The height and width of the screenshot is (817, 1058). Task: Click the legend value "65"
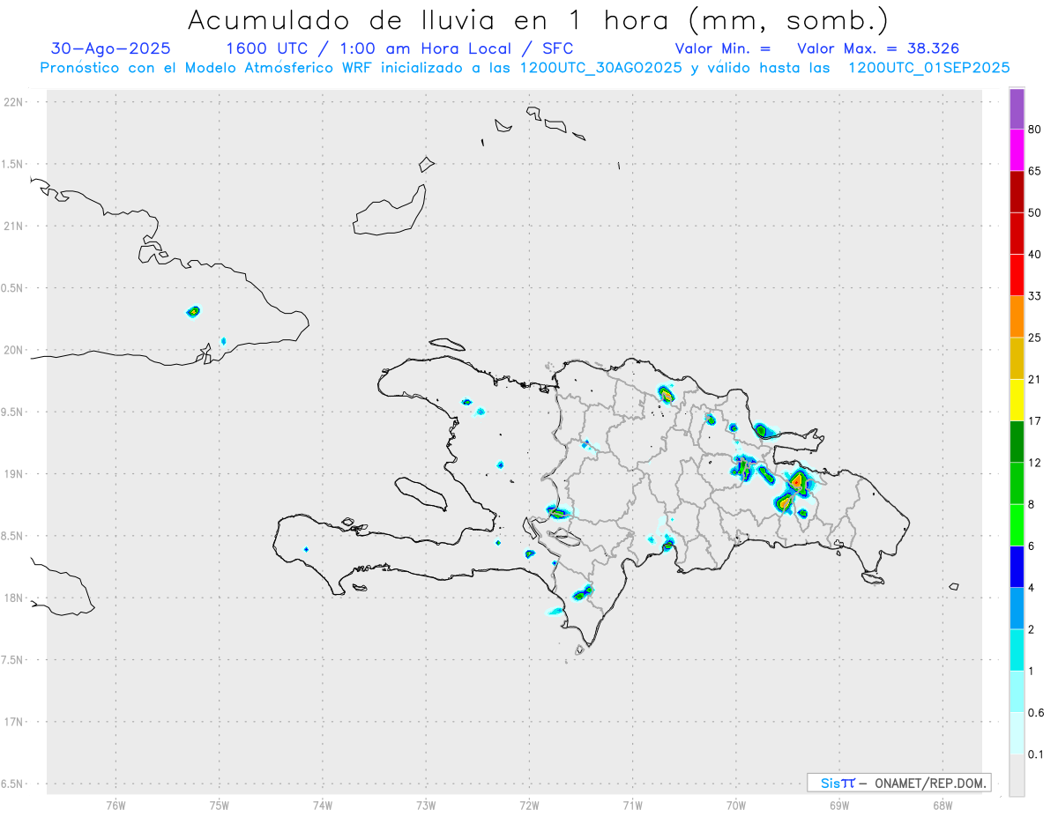click(x=1035, y=171)
